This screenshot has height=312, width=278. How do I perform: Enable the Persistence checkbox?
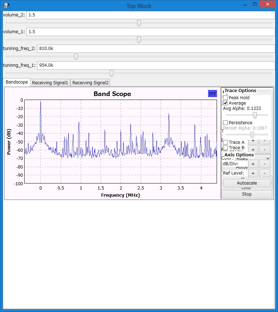pos(225,122)
